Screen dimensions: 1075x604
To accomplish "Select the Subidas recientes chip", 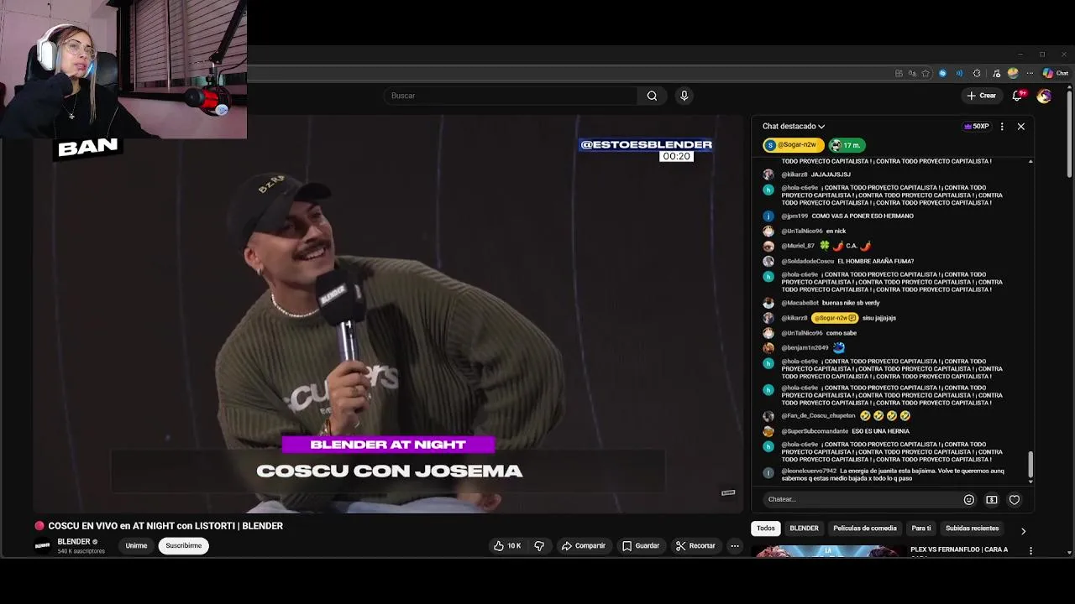I will [x=972, y=528].
